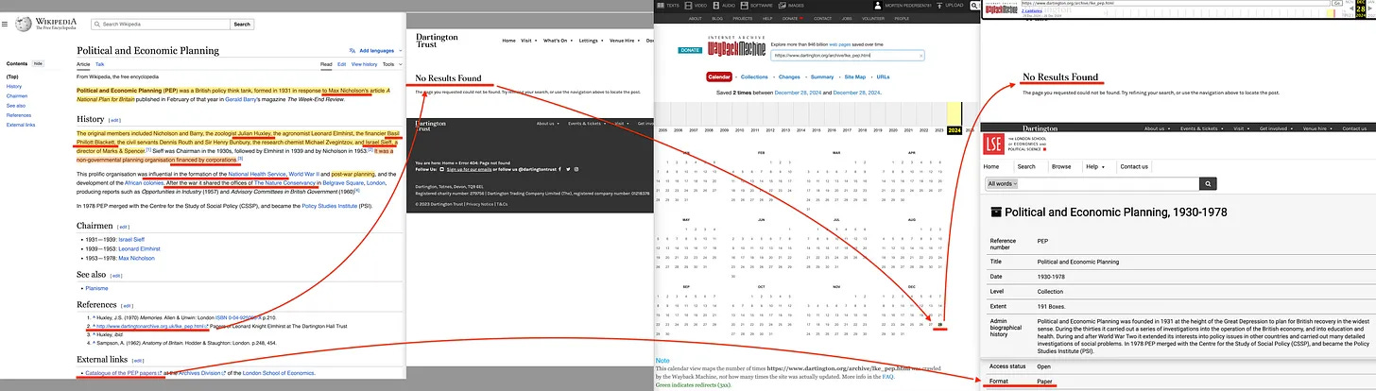This screenshot has width=1376, height=391.
Task: Focus the Wayback Machine URL input field
Action: 847,56
